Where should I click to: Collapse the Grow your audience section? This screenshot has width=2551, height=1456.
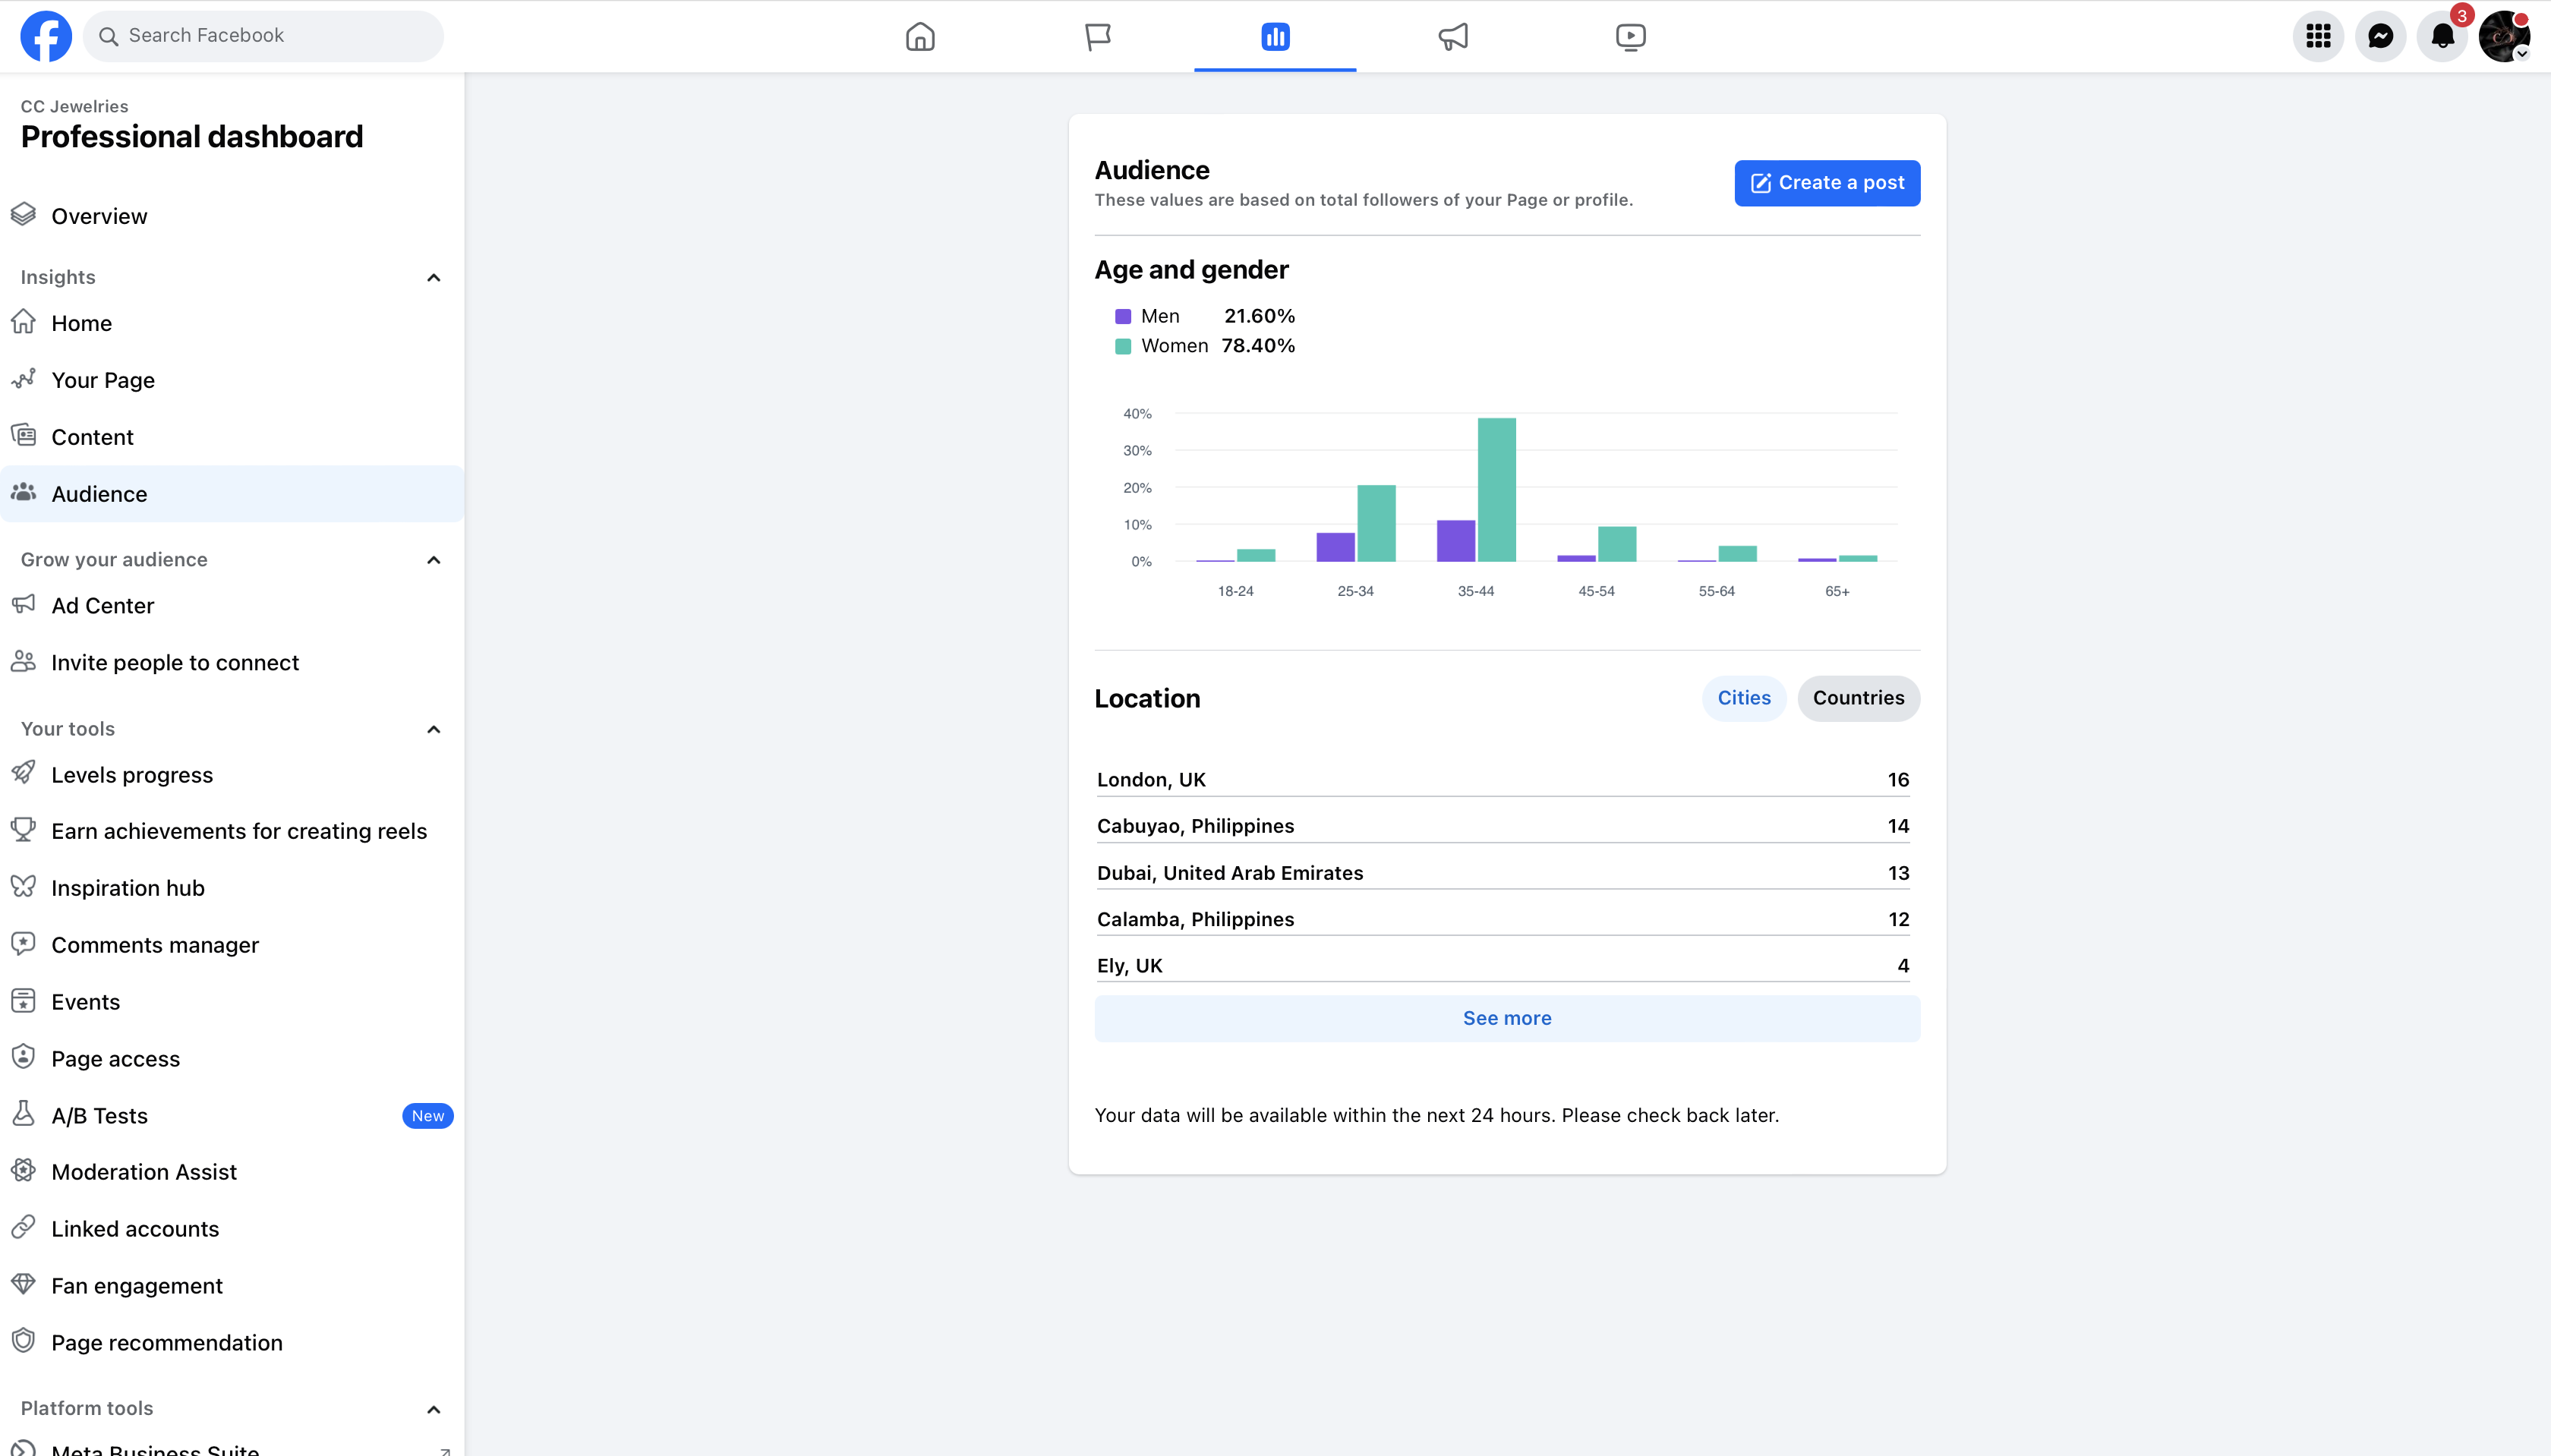pos(433,560)
